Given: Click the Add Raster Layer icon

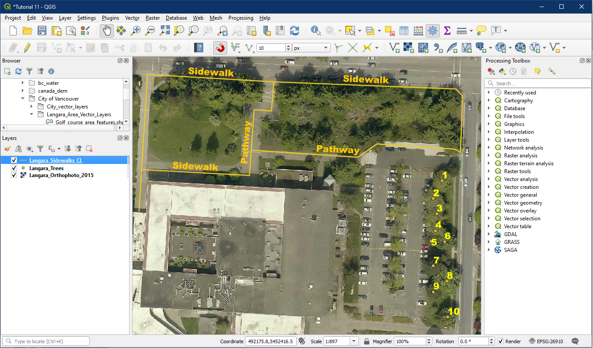Looking at the screenshot, I should (x=409, y=48).
